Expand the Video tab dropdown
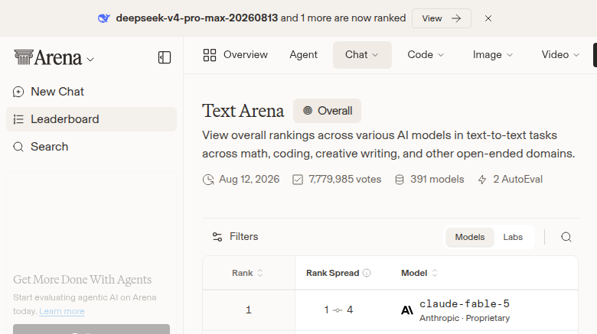597x334 pixels. click(x=560, y=55)
